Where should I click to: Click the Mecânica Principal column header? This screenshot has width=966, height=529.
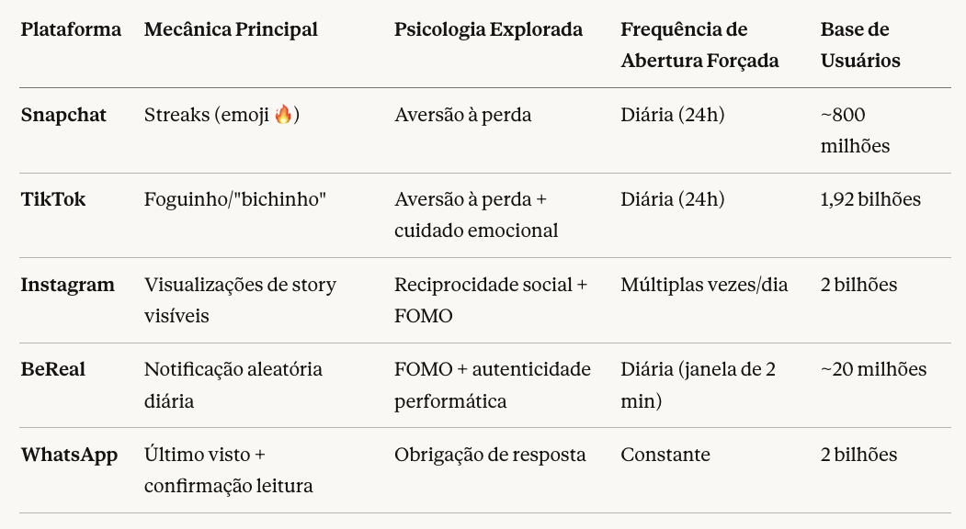(x=231, y=29)
